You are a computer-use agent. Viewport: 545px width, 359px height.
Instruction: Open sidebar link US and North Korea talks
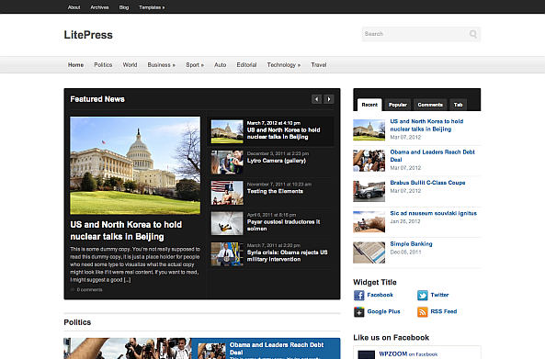click(x=426, y=126)
